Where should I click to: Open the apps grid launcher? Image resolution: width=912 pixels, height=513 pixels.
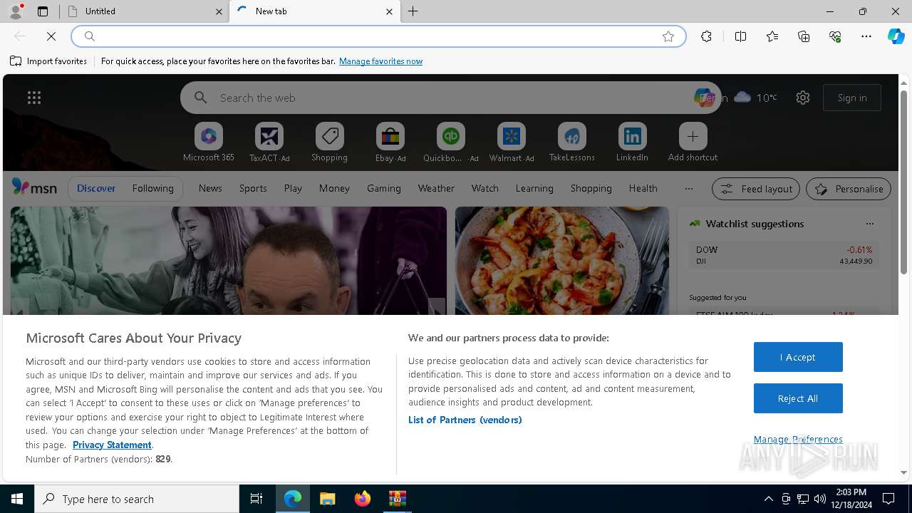point(34,98)
